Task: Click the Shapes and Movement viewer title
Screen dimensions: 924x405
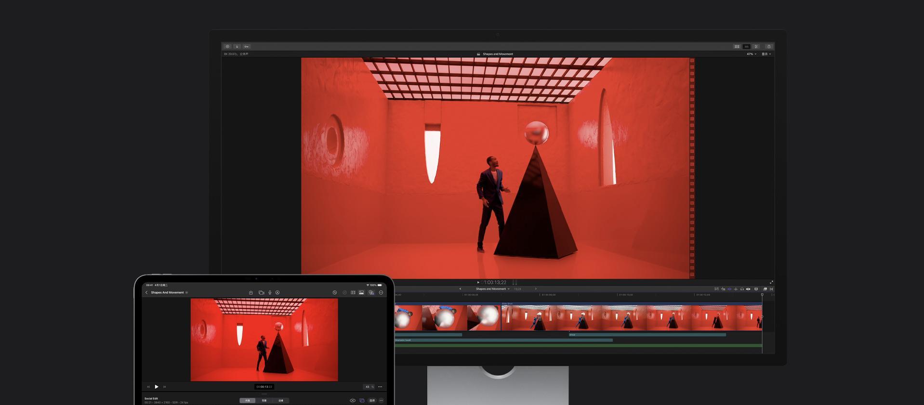Action: (x=498, y=54)
